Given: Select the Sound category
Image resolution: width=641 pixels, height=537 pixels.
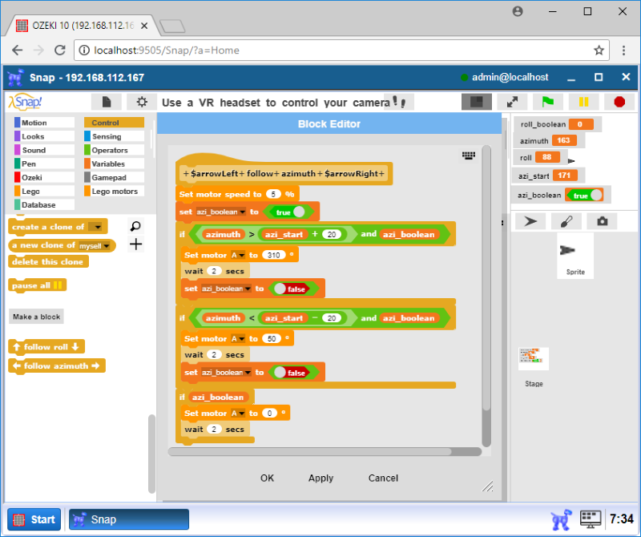Looking at the screenshot, I should pyautogui.click(x=44, y=150).
